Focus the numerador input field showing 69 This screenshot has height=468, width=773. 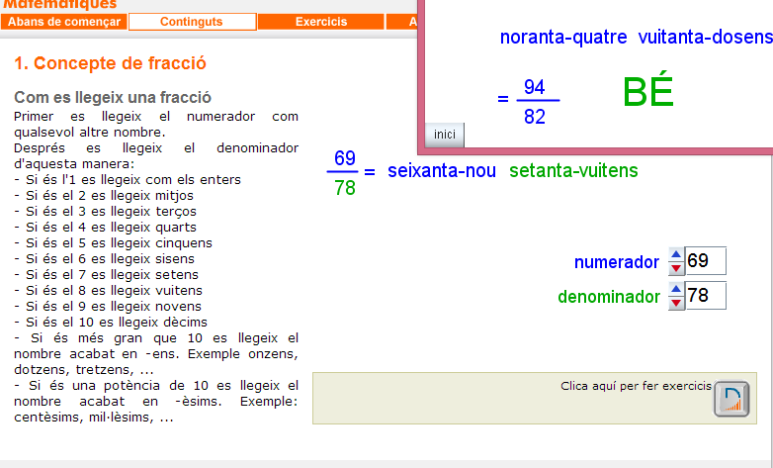pyautogui.click(x=706, y=261)
